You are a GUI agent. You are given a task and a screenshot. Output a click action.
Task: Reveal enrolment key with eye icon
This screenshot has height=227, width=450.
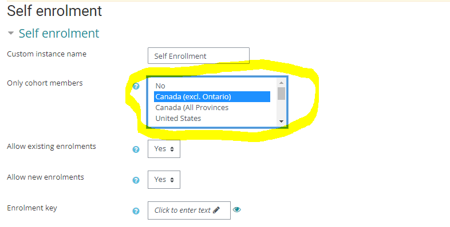237,209
